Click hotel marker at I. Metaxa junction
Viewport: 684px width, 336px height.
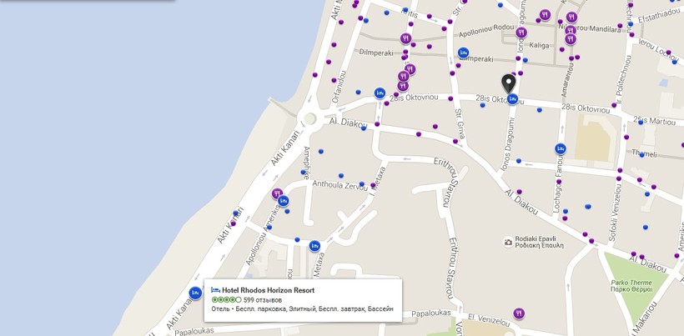pyautogui.click(x=314, y=246)
